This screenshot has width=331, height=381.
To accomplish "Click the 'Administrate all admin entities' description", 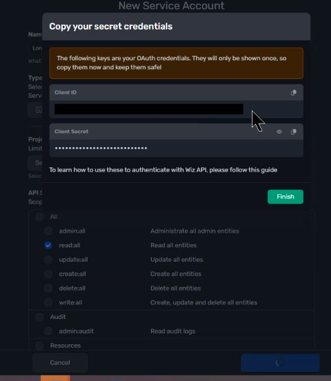I will (x=194, y=231).
